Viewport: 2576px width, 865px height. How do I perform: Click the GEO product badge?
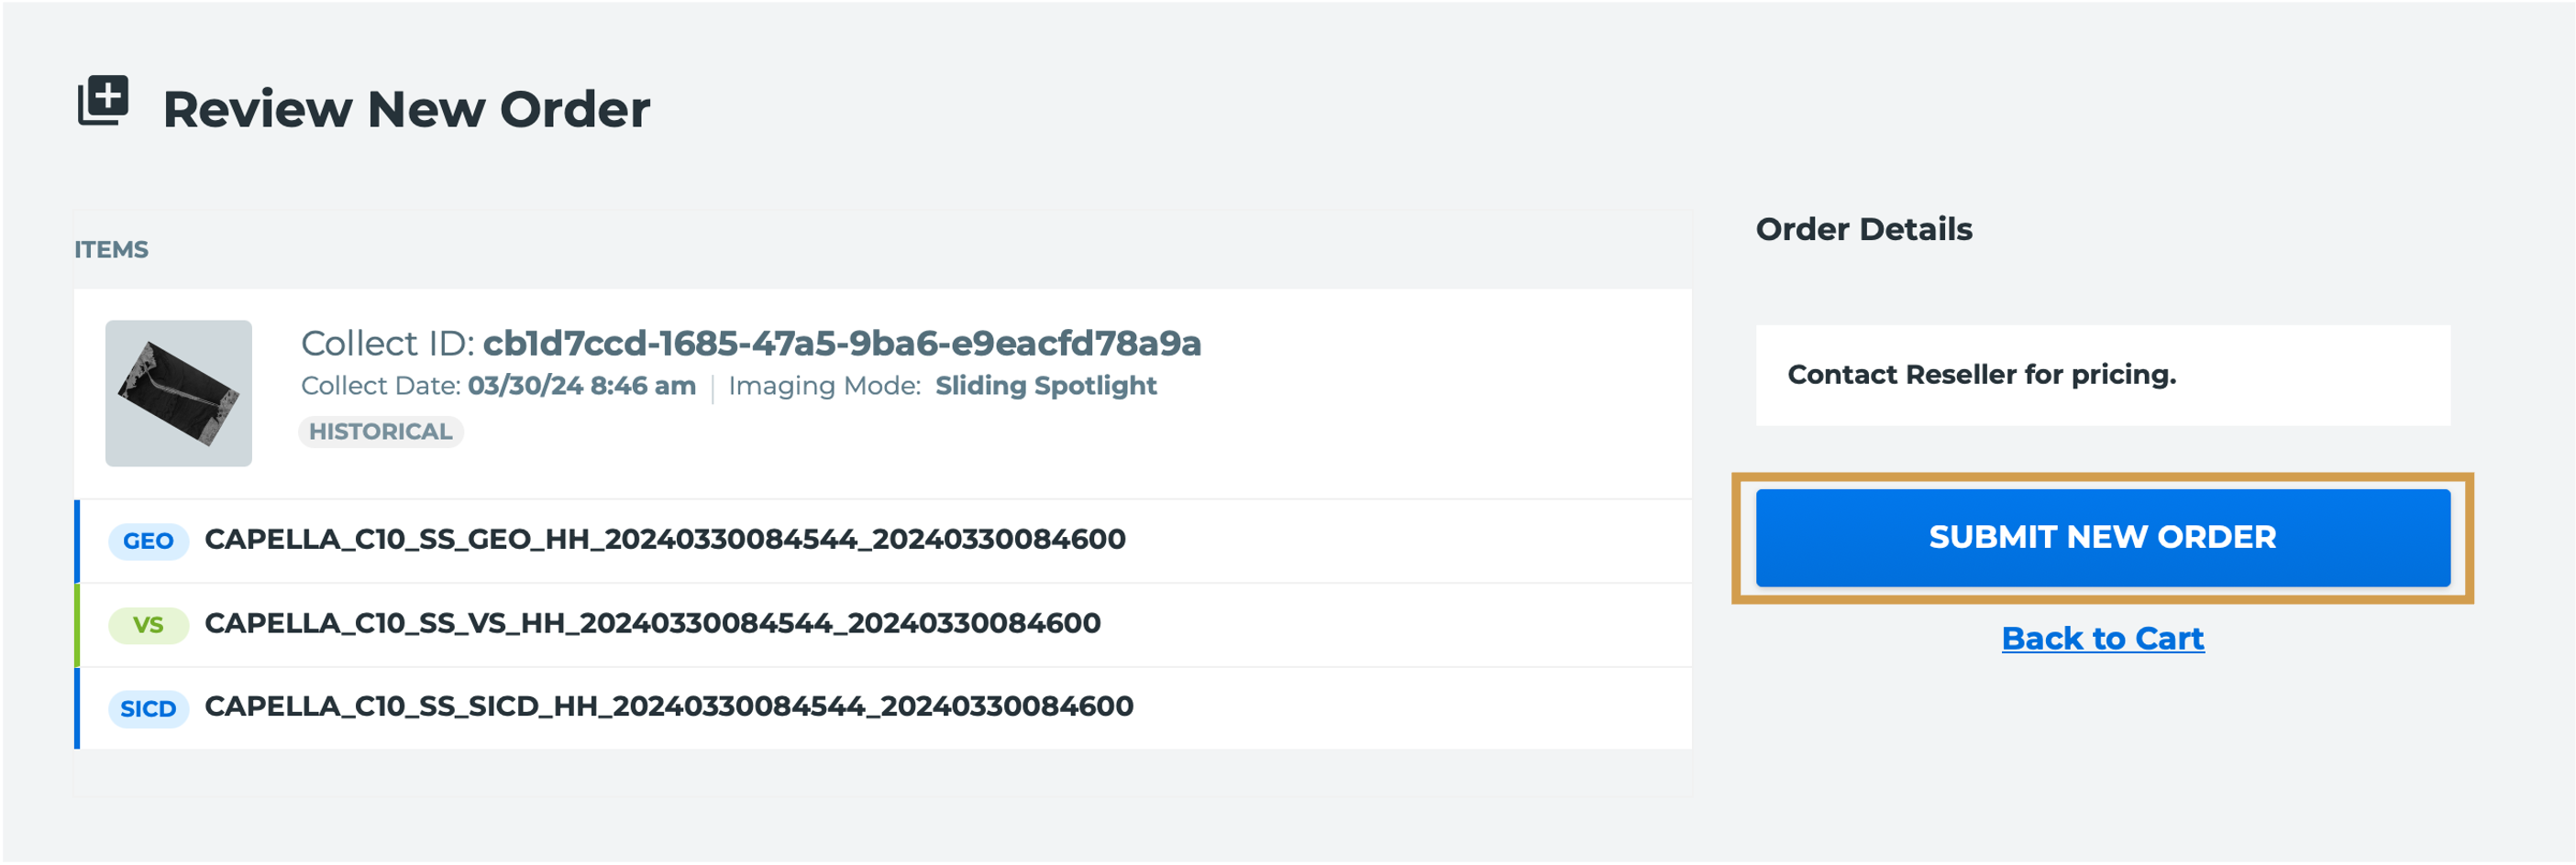148,542
